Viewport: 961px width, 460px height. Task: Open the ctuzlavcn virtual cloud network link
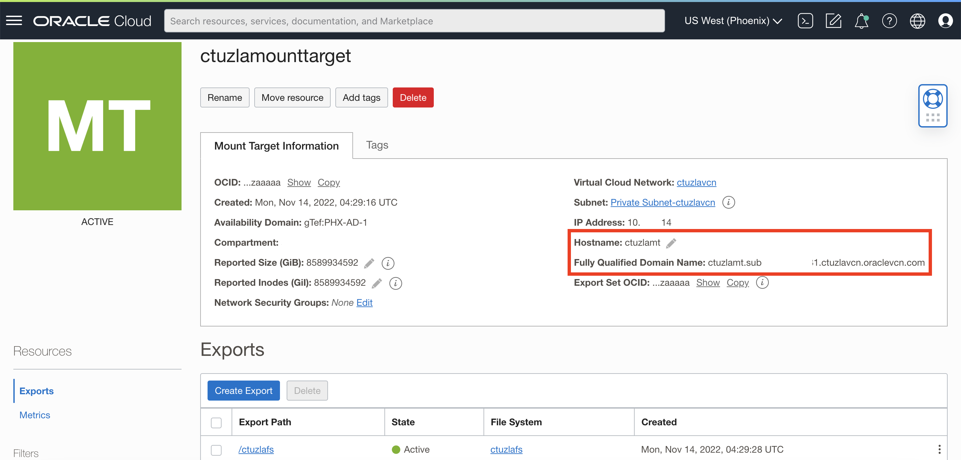pos(696,183)
